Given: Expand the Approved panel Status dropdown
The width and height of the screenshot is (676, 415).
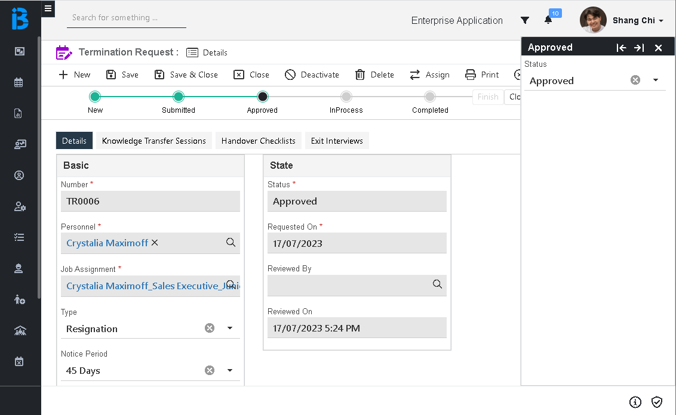Looking at the screenshot, I should pos(656,80).
